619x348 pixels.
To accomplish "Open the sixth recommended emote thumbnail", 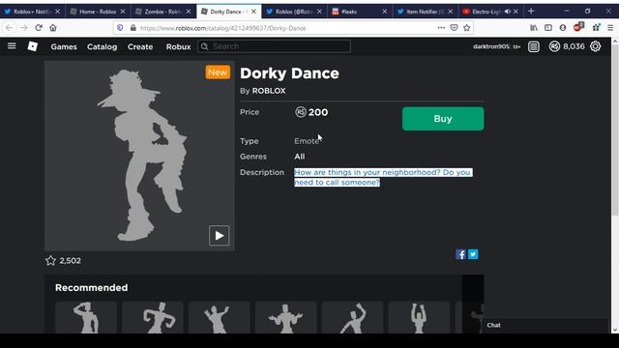I will coord(419,318).
